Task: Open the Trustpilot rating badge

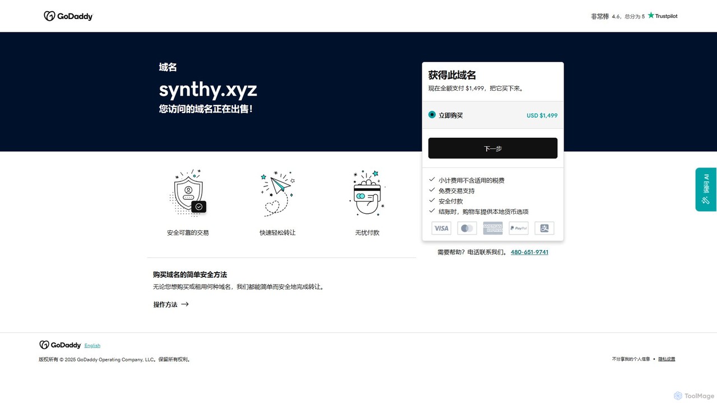Action: (634, 16)
